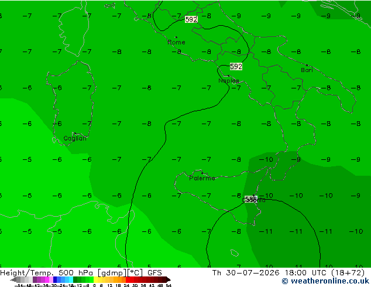The height and width of the screenshot is (287, 371).
Task: Click the right arrow end of the color scale
Action: click(168, 279)
